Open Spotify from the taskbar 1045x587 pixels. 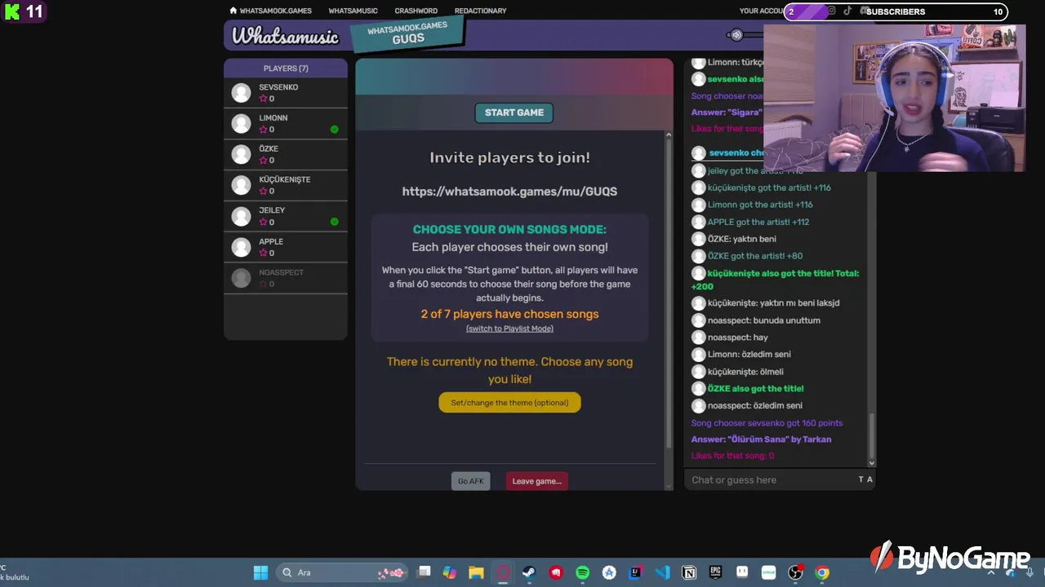coord(582,572)
